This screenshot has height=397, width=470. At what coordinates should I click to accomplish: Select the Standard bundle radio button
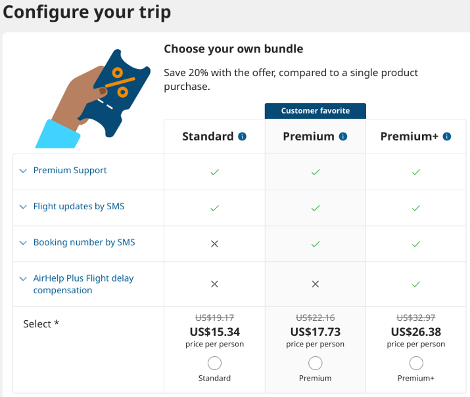(x=214, y=363)
